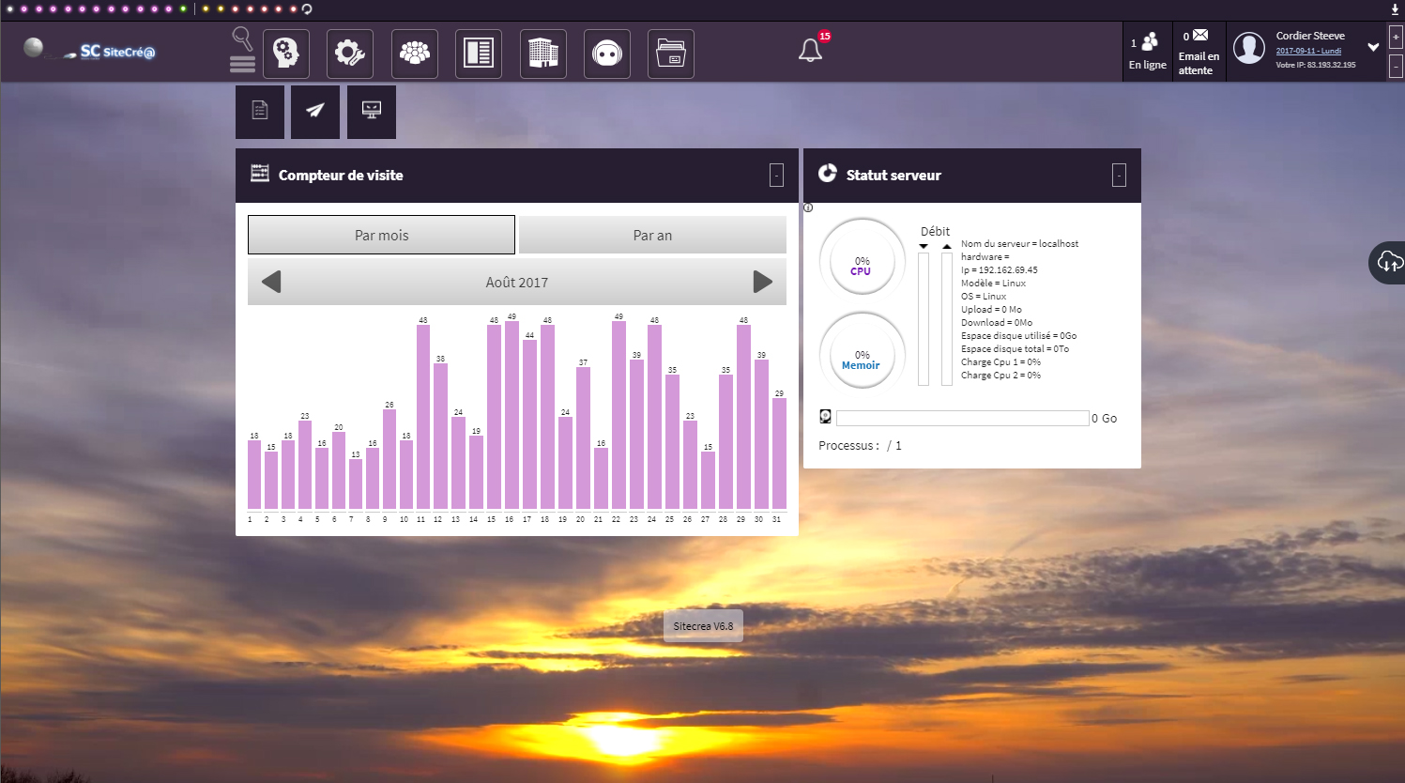Click the cloud upload/download side button
The height and width of the screenshot is (783, 1405).
click(1389, 263)
